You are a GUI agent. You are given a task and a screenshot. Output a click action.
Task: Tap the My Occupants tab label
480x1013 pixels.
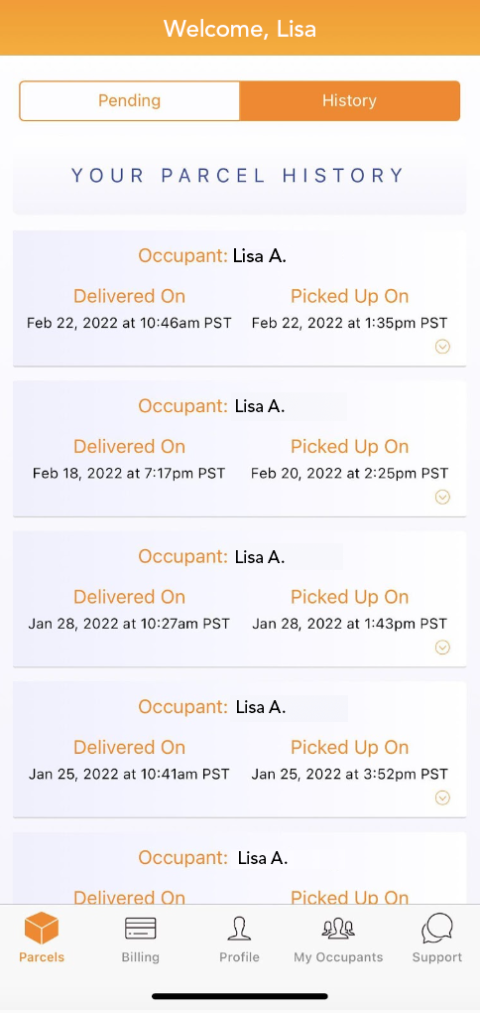[338, 957]
